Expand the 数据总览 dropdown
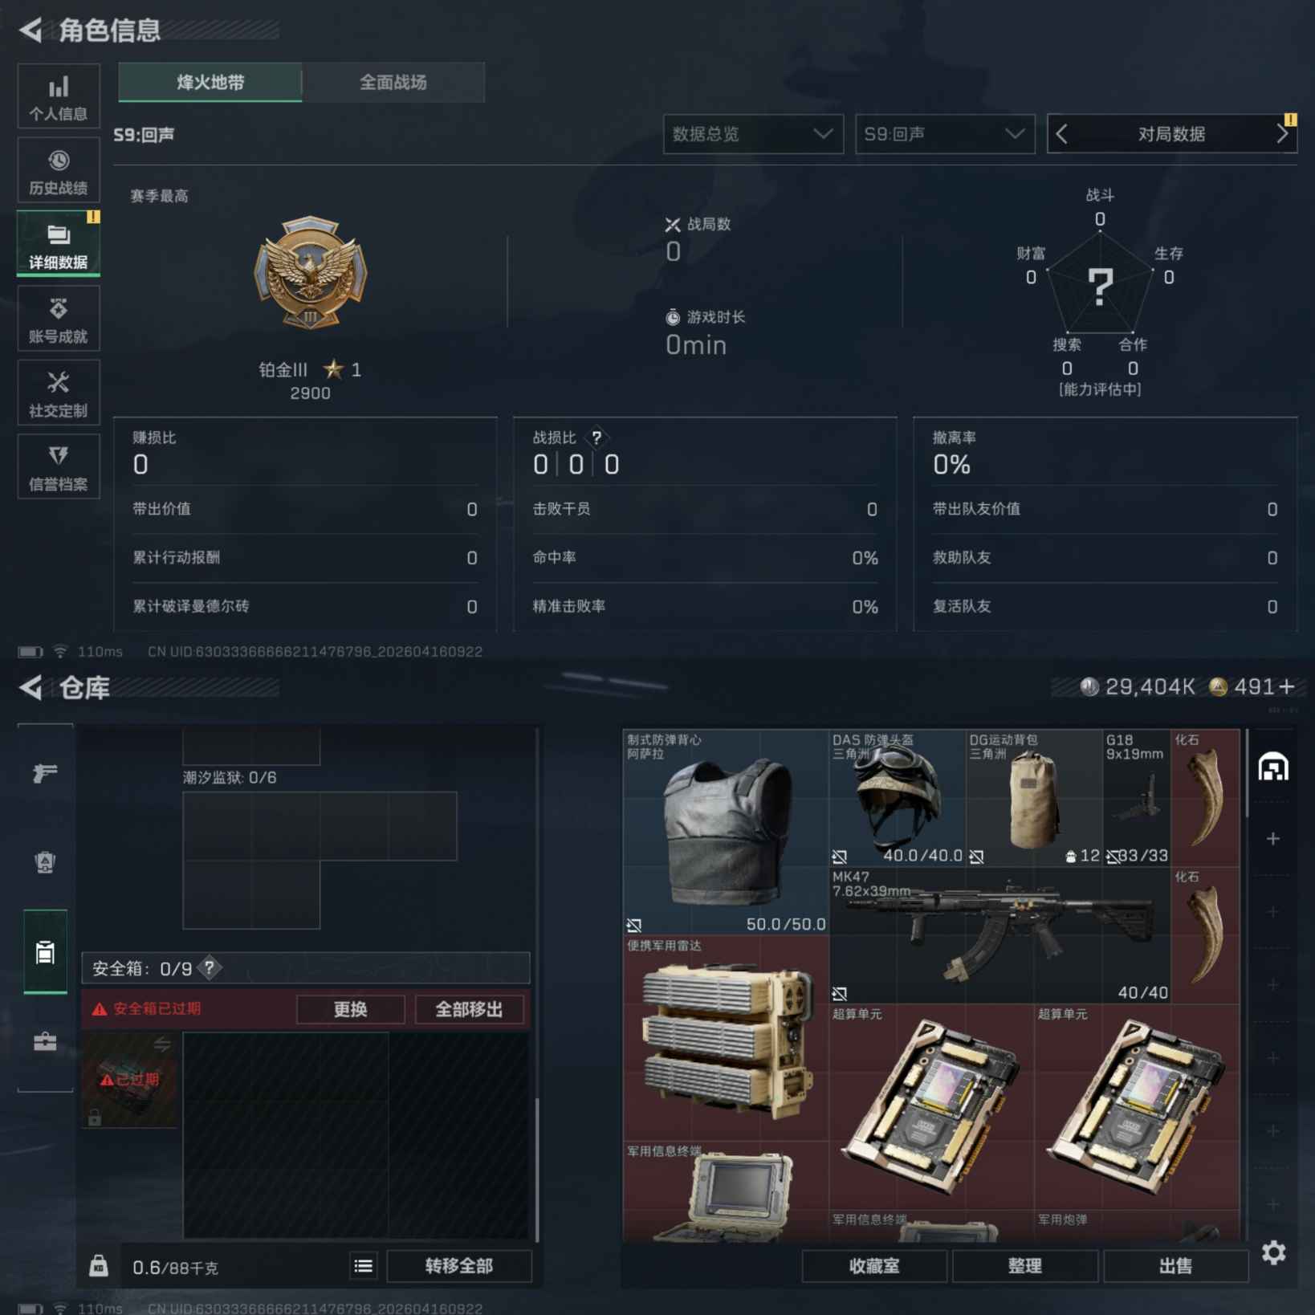Image resolution: width=1315 pixels, height=1315 pixels. click(x=753, y=134)
